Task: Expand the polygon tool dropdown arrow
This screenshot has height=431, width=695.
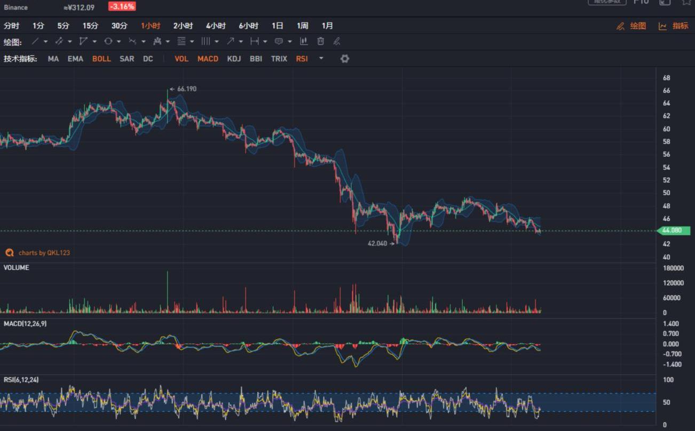Action: (x=94, y=42)
